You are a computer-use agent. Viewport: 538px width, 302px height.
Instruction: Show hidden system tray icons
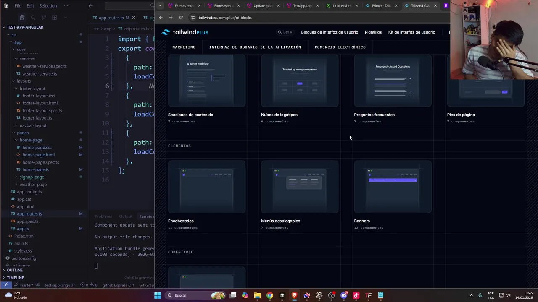[471, 295]
